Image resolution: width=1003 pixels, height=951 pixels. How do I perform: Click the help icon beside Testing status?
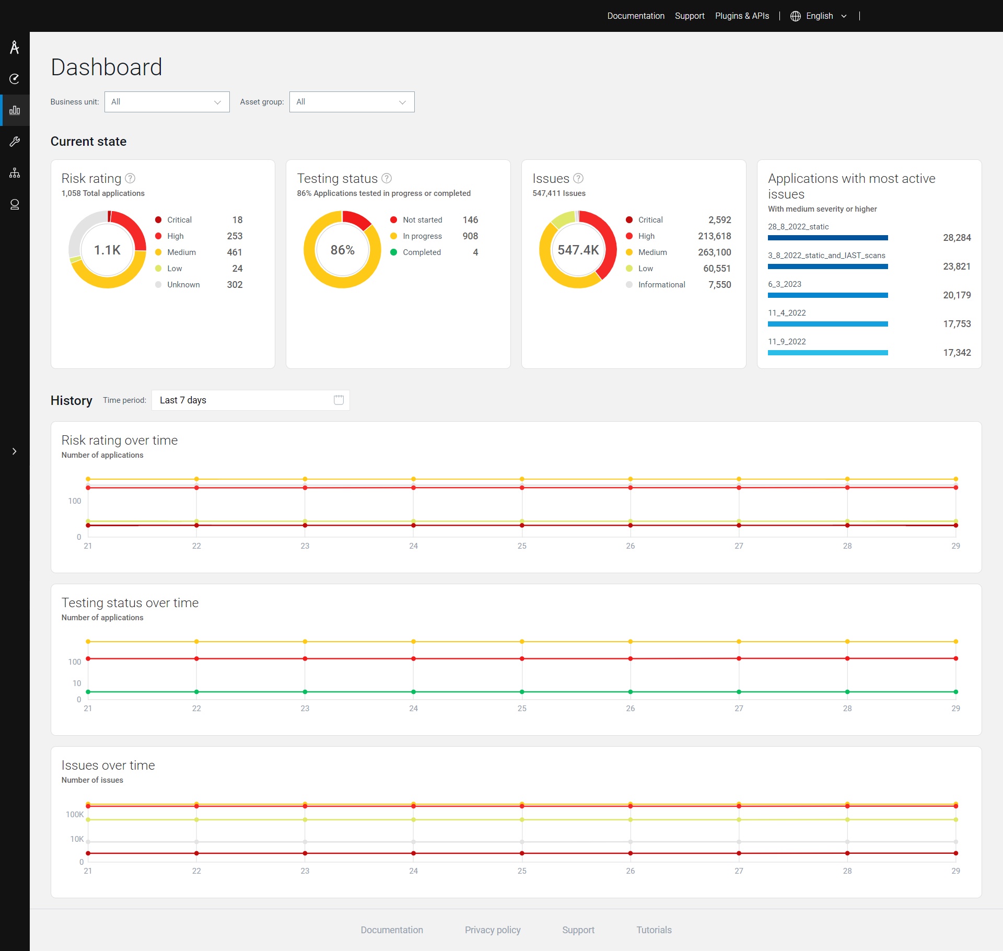[x=387, y=178]
